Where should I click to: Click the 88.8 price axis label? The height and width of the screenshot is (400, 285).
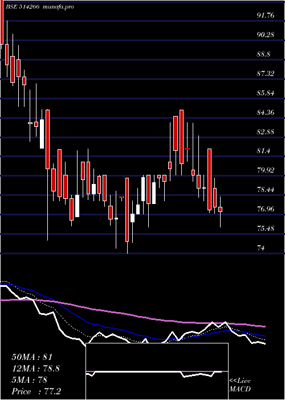point(263,54)
